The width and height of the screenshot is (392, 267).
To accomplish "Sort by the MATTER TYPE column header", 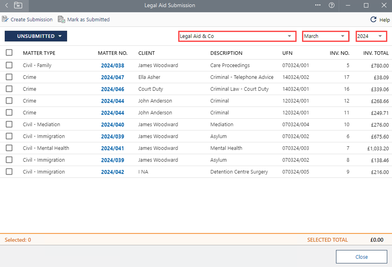I will 39,53.
